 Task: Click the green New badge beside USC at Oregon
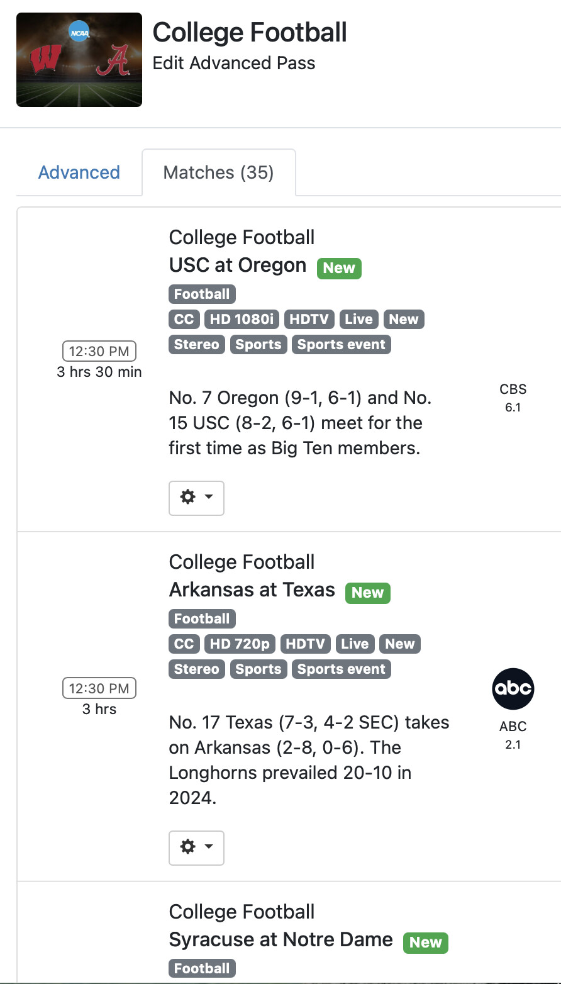pyautogui.click(x=339, y=267)
